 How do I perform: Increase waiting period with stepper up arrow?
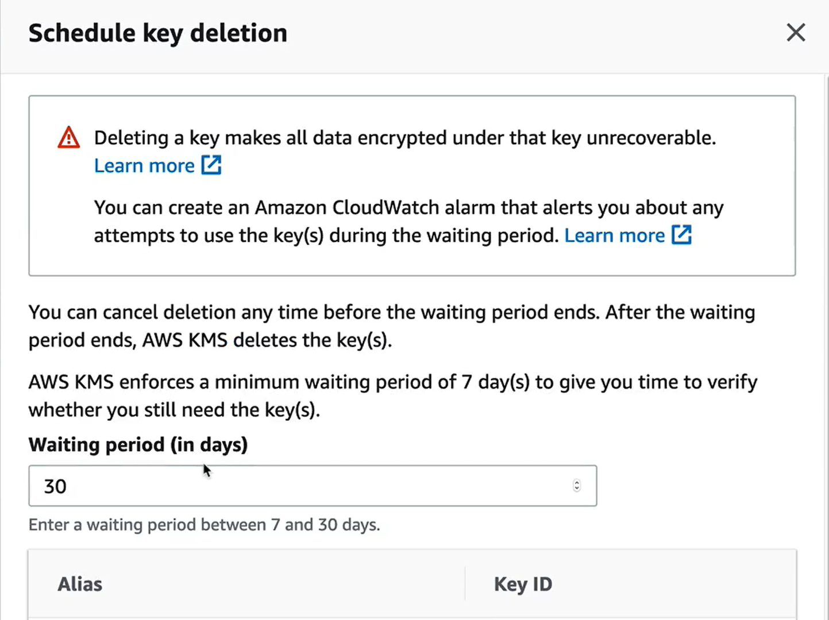click(x=577, y=482)
